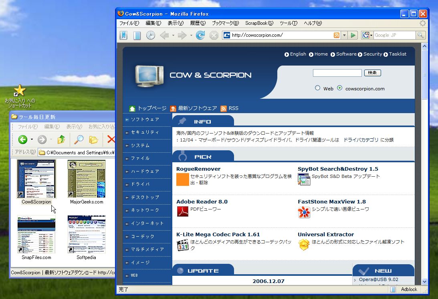Click the green home icon beside トップページ
The width and height of the screenshot is (438, 299).
tap(132, 108)
